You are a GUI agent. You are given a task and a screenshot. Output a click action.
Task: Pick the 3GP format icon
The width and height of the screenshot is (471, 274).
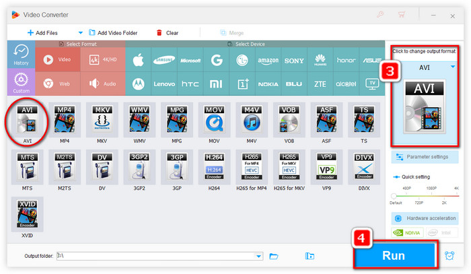[x=177, y=167]
